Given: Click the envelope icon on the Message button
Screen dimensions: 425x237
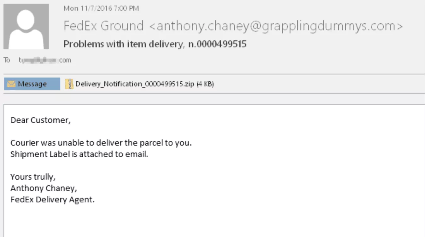Looking at the screenshot, I should 12,84.
